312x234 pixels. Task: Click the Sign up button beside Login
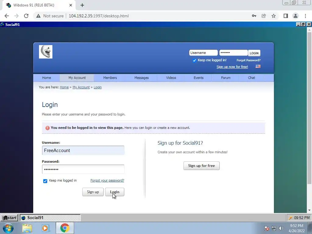[93, 192]
